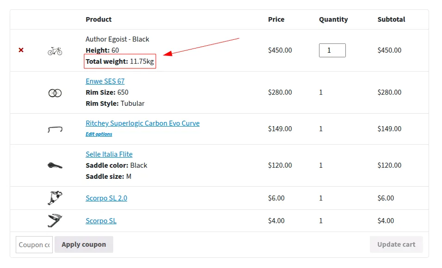Click the Update cart button

coord(396,244)
